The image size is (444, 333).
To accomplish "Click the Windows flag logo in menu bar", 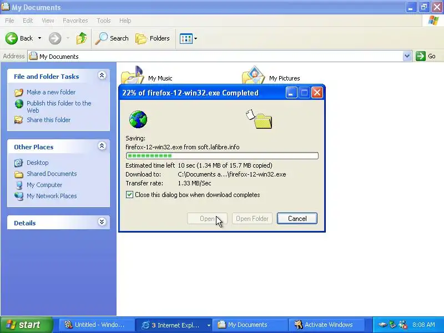I will pos(433,21).
